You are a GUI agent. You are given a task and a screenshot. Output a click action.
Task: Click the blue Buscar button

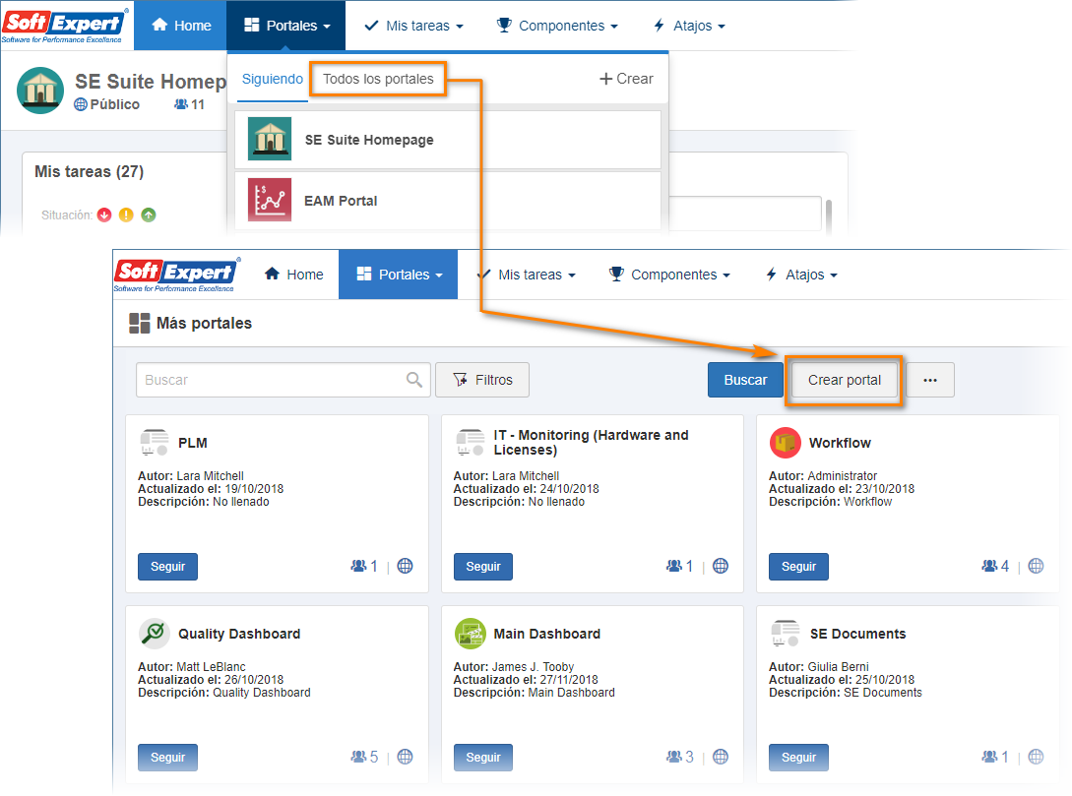(x=745, y=380)
